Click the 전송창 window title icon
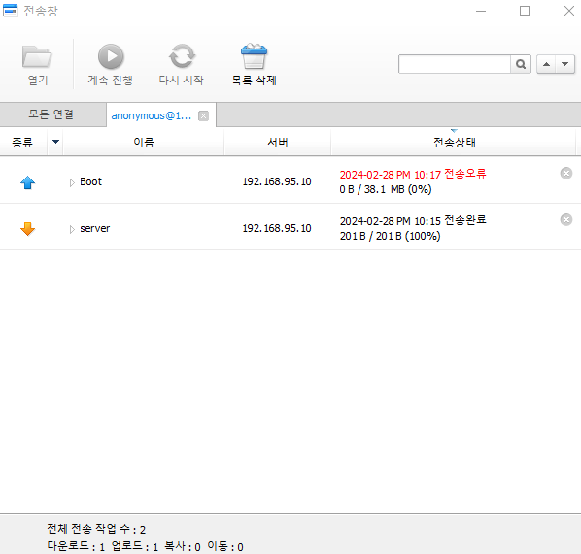 [10, 11]
